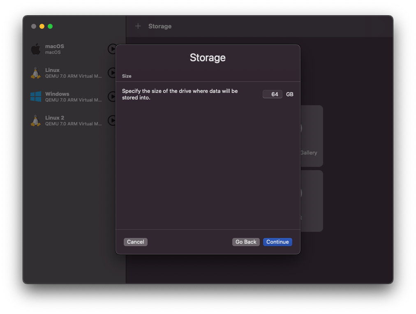416x314 pixels.
Task: Click the yellow minimize window button
Action: click(42, 26)
